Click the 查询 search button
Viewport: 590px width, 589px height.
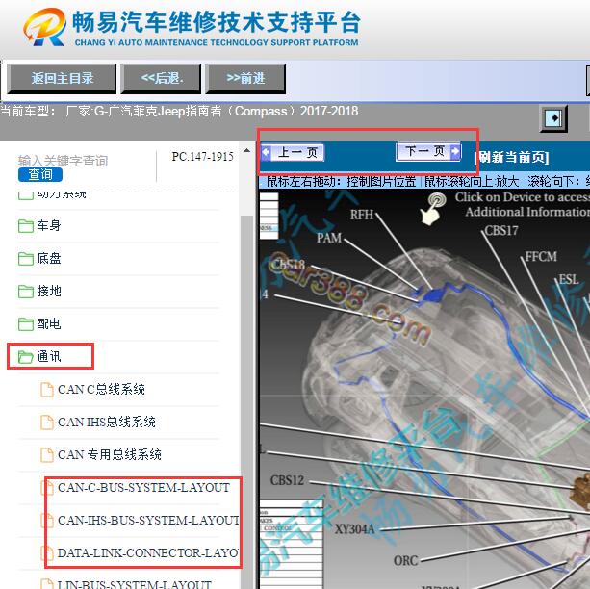[x=40, y=174]
